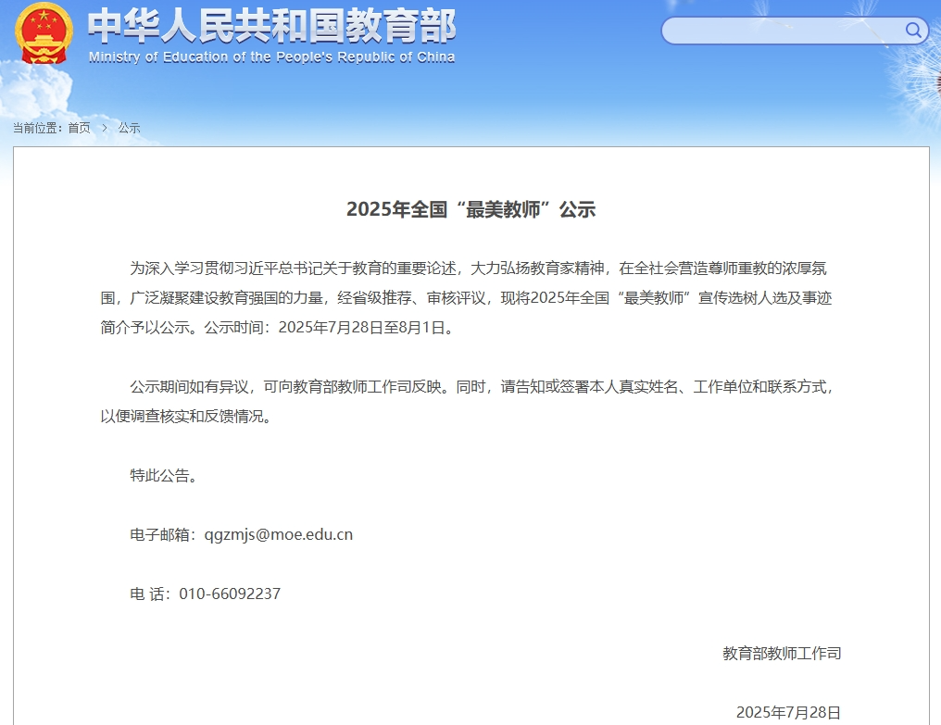
Task: Open the 首页 homepage link
Action: tap(79, 129)
